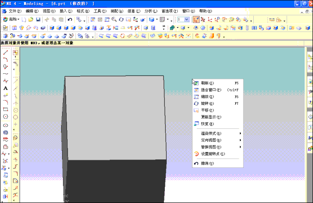
Task: Click the Unite boolean icon
Action: [x=172, y=28]
